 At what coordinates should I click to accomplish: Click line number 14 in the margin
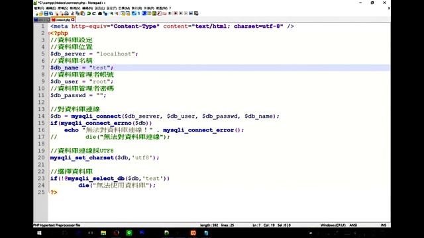click(41, 116)
